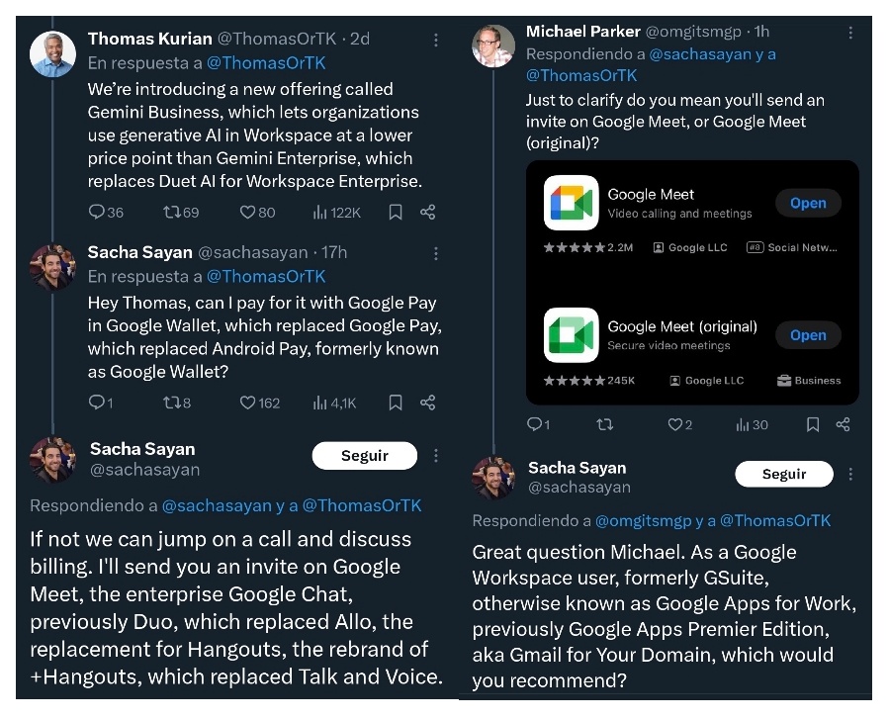Viewport: 889px width, 719px height.
Task: Open more options on Thomas Kurian's tweet
Action: tap(436, 40)
